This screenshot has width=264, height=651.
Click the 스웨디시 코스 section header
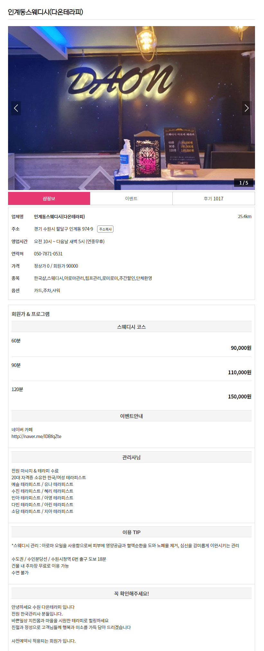pyautogui.click(x=132, y=327)
